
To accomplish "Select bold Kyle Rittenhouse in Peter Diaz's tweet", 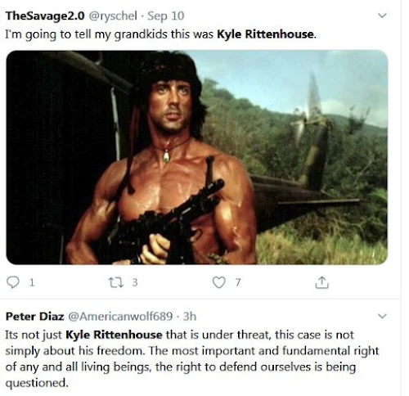I will [x=114, y=335].
